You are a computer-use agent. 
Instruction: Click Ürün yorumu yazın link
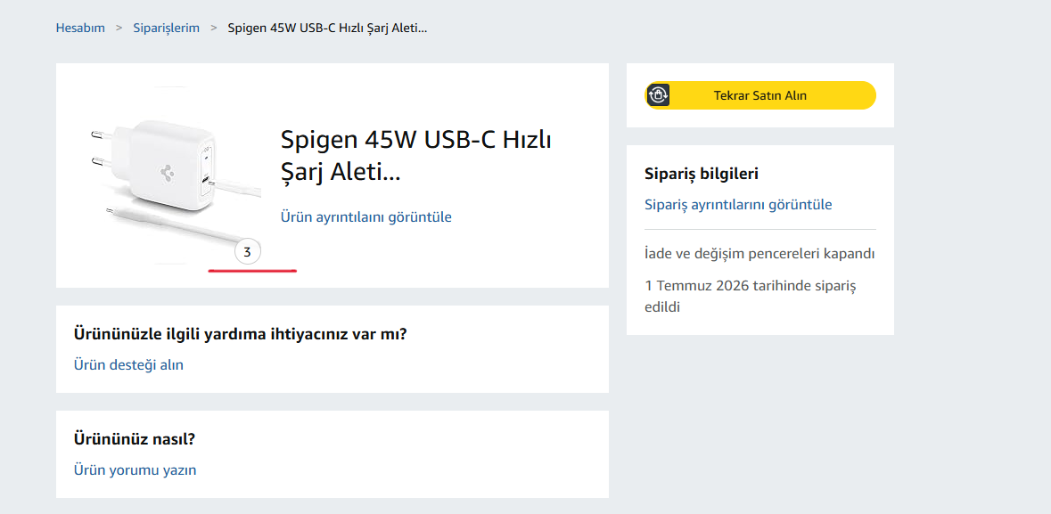(135, 469)
